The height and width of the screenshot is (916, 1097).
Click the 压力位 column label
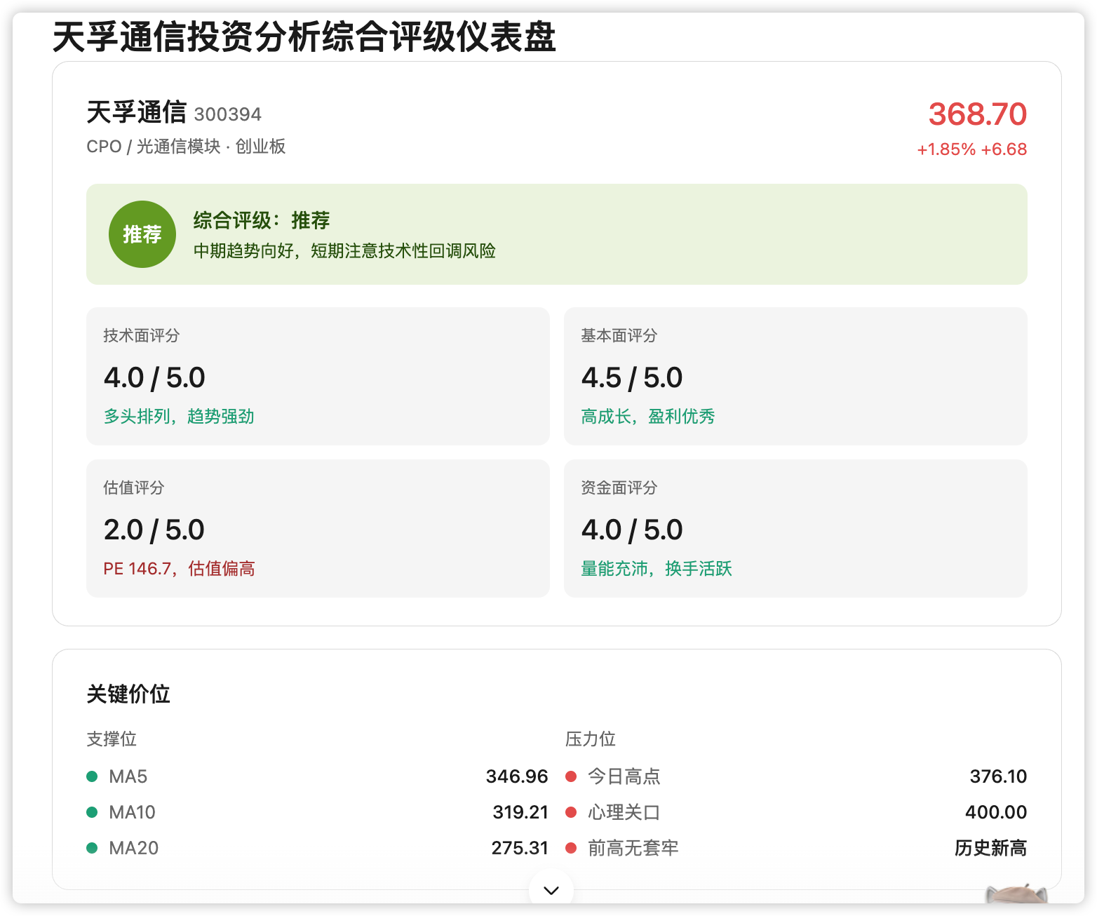[x=591, y=739]
